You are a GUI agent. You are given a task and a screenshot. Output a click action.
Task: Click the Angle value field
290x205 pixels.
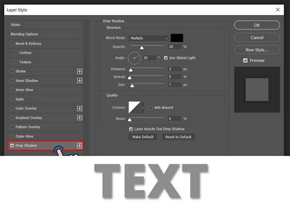tap(149, 58)
